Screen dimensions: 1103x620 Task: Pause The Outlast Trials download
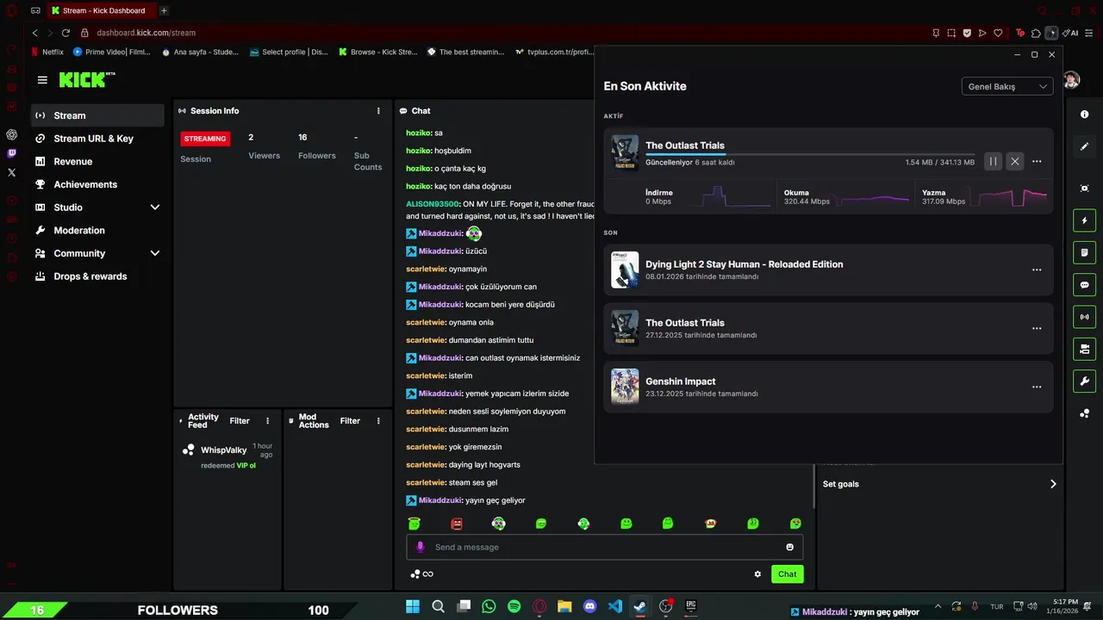[993, 161]
